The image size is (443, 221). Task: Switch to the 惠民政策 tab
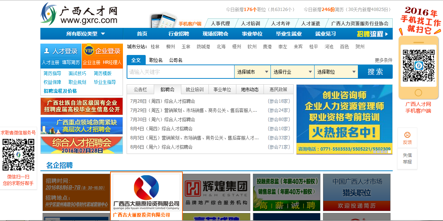click(x=279, y=89)
